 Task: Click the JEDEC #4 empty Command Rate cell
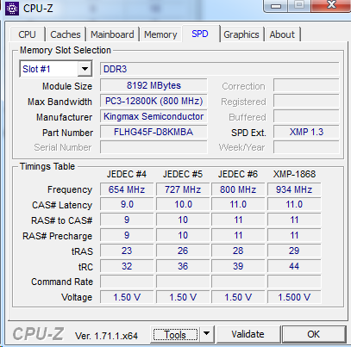point(127,282)
